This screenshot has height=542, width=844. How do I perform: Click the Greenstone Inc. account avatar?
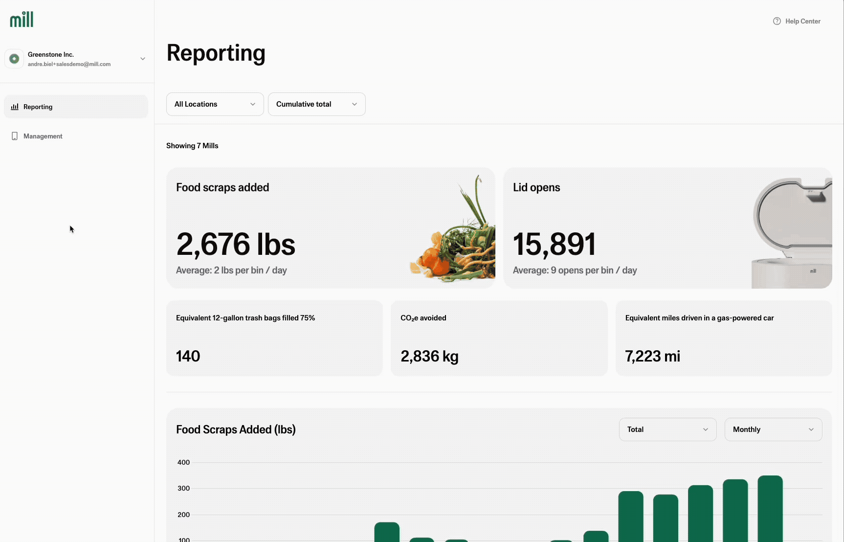point(14,59)
